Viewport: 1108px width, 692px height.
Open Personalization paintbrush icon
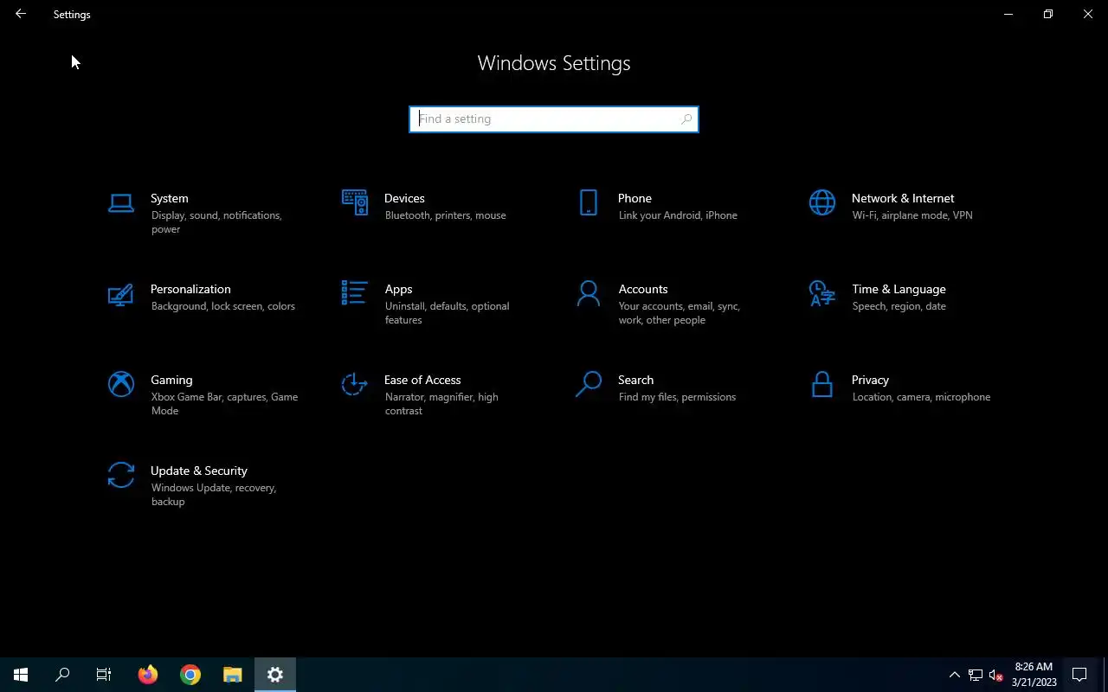pos(121,294)
